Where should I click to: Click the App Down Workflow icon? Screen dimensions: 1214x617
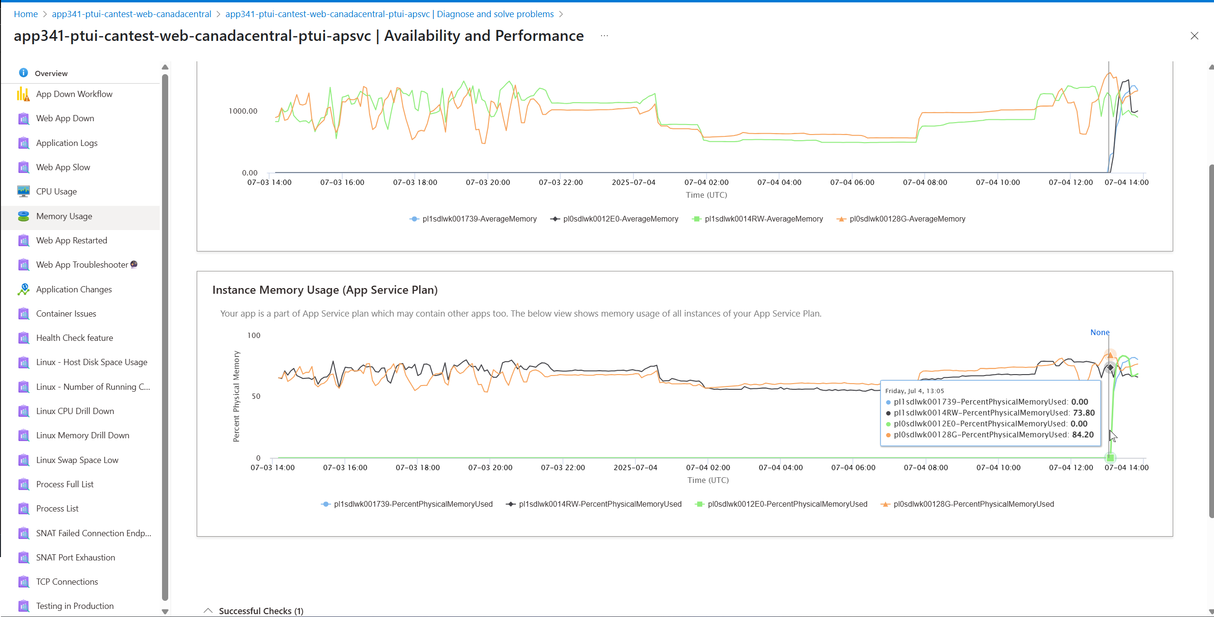(23, 94)
